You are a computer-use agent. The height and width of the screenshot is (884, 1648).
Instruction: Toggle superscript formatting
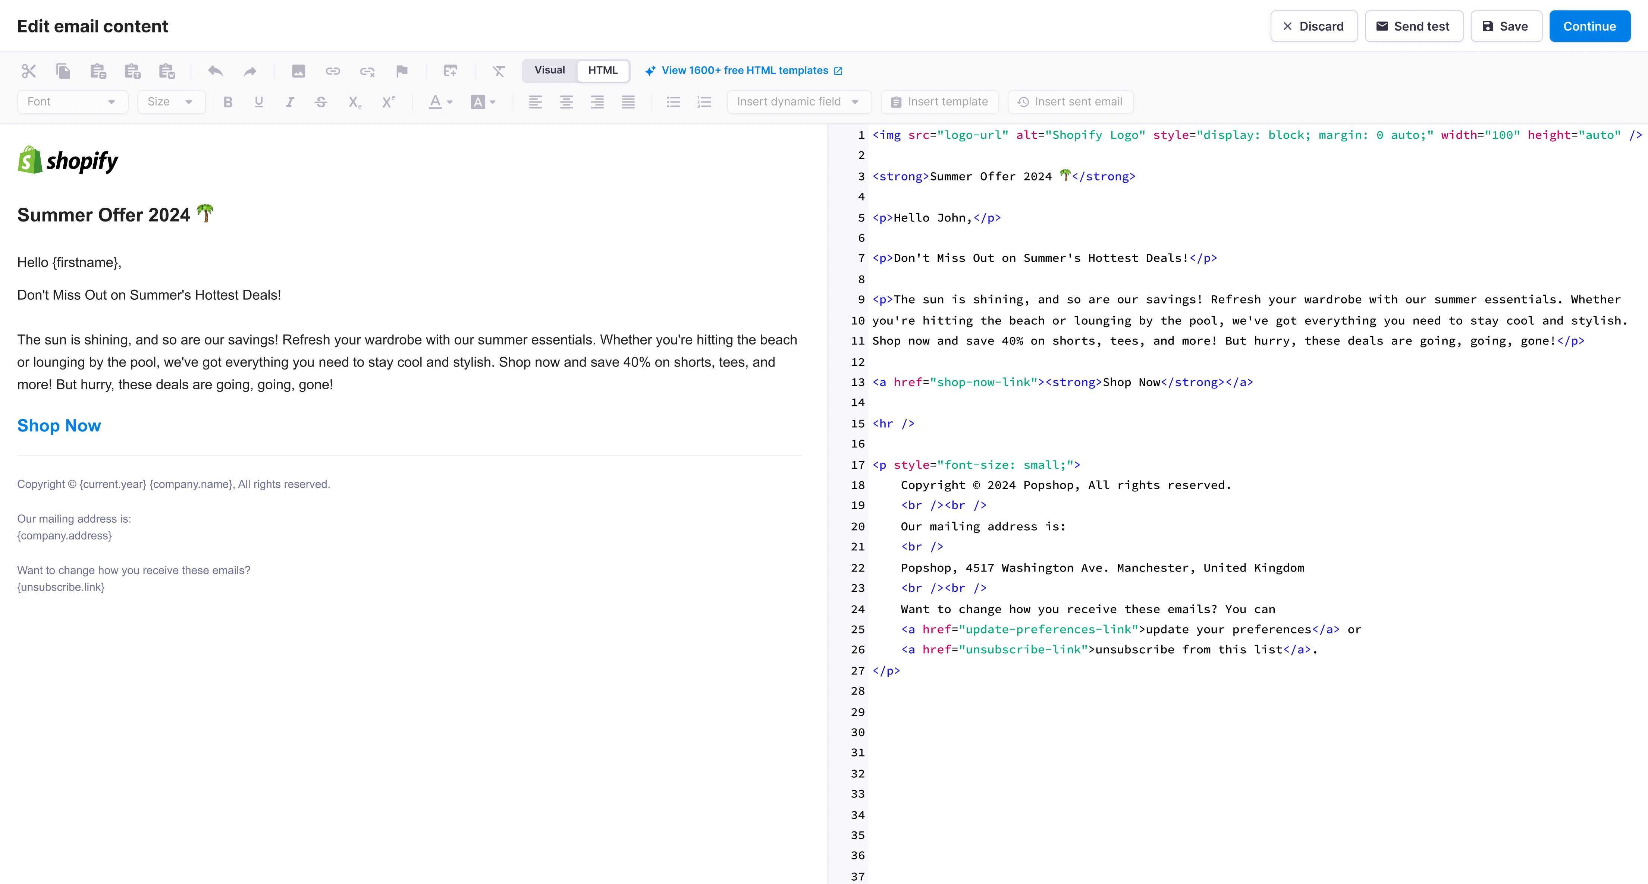click(388, 102)
